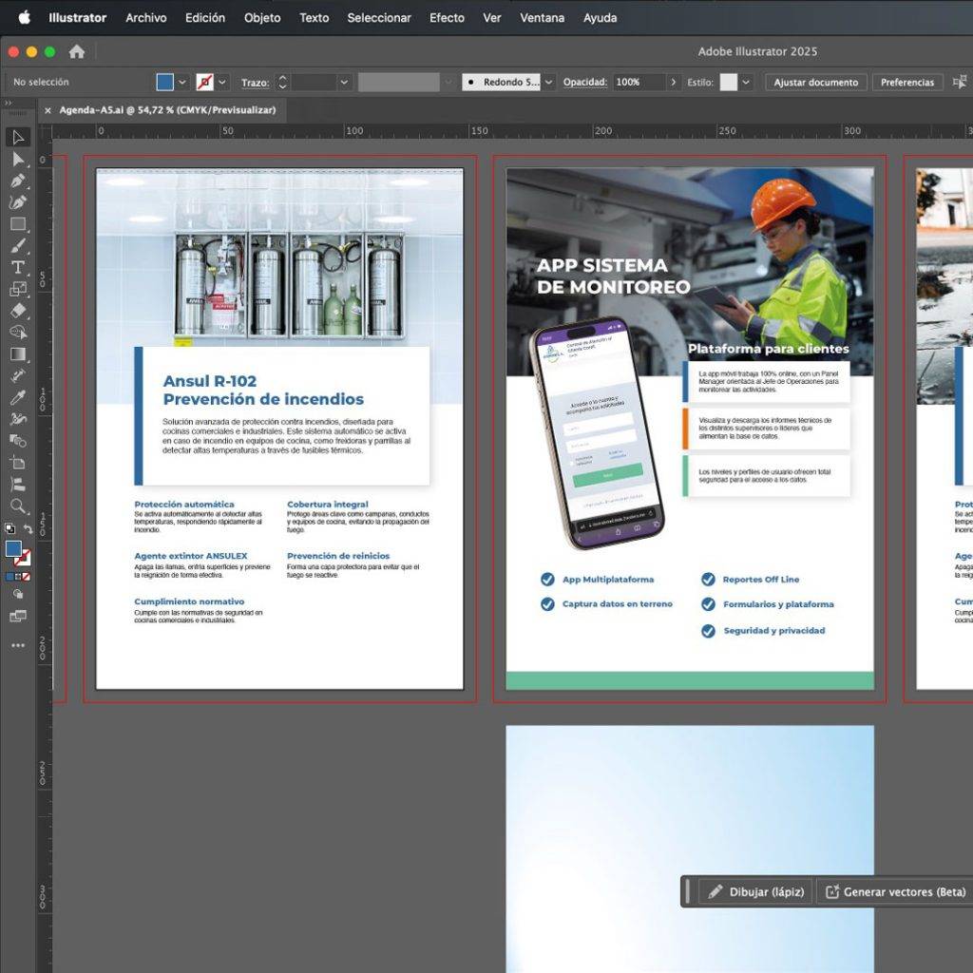
Task: Change screen mode via toolbar icon
Action: tap(18, 616)
